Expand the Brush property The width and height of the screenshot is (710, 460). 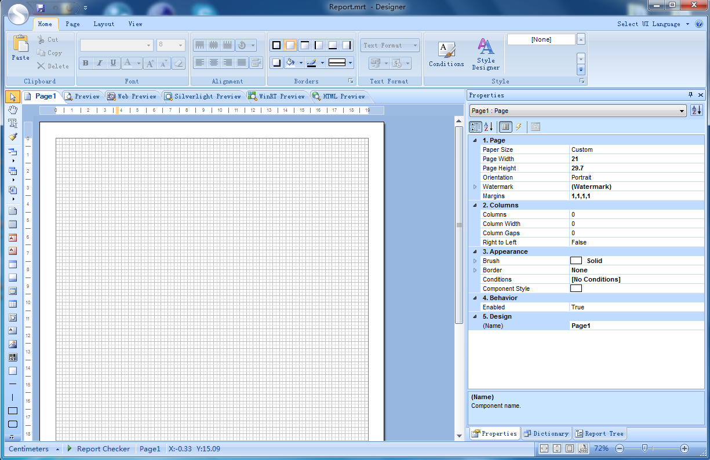pyautogui.click(x=475, y=261)
